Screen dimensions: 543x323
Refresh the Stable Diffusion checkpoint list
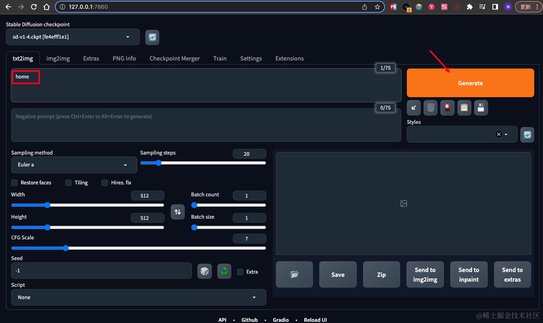(x=152, y=37)
